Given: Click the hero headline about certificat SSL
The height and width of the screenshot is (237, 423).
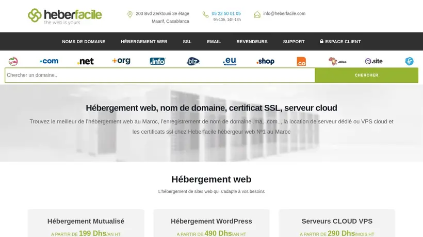Looking at the screenshot, I should [x=211, y=108].
